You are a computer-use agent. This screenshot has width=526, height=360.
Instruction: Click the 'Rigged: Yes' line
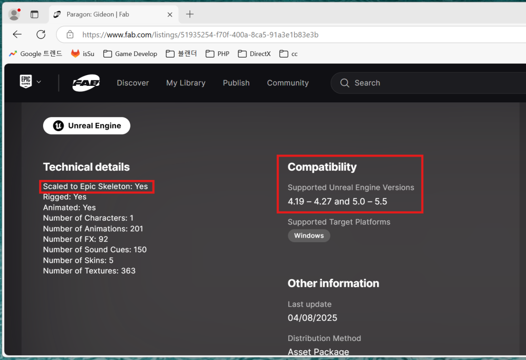[x=65, y=197]
